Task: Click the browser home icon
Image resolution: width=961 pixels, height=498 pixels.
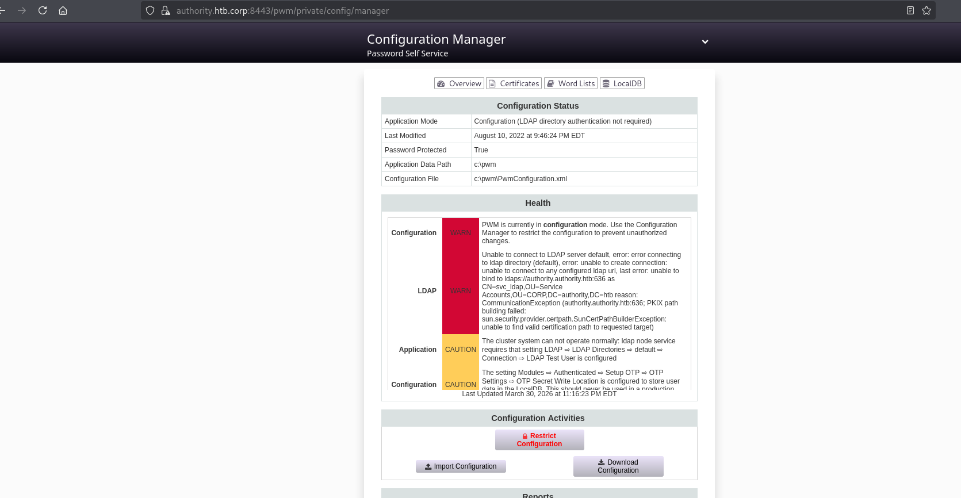Action: 63,10
